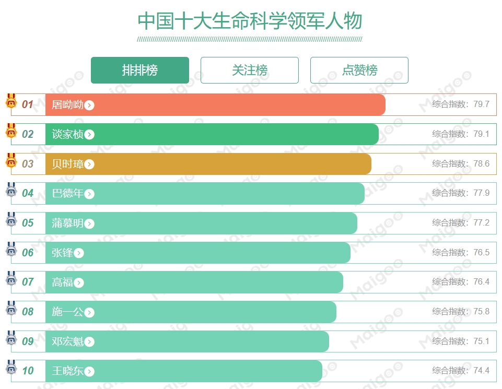Click the 王晓东 ranking bar
Image resolution: width=502 pixels, height=389 pixels.
tap(209, 371)
